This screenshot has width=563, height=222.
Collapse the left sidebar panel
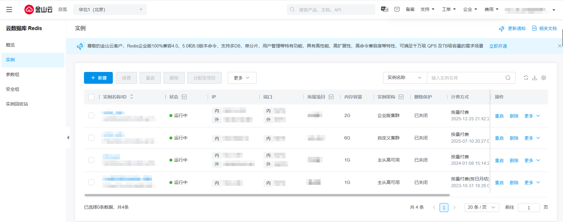[x=68, y=138]
